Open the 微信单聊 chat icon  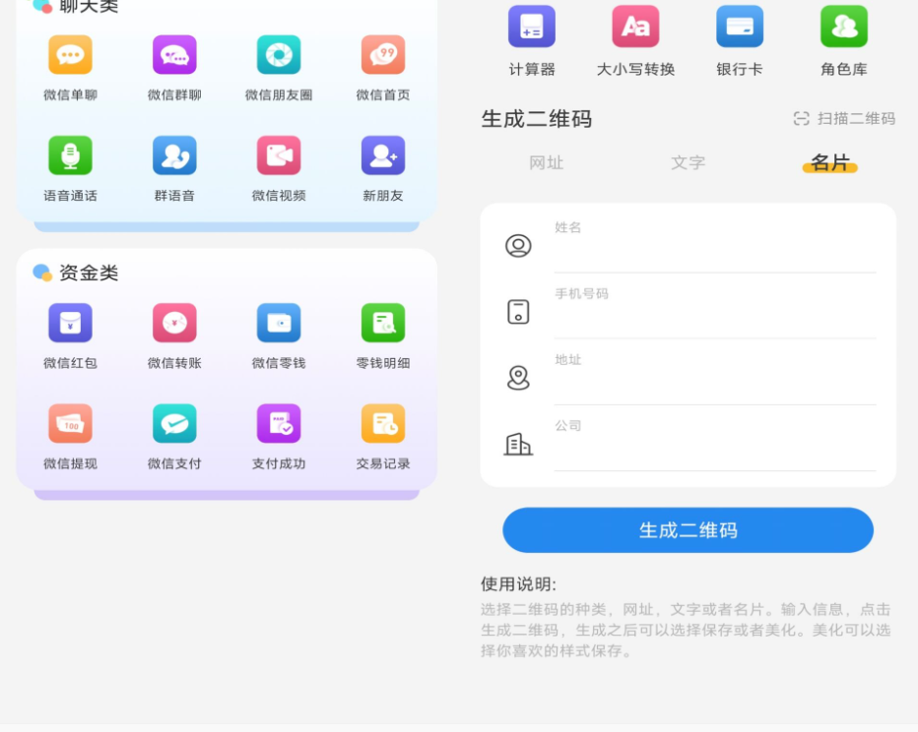point(70,55)
